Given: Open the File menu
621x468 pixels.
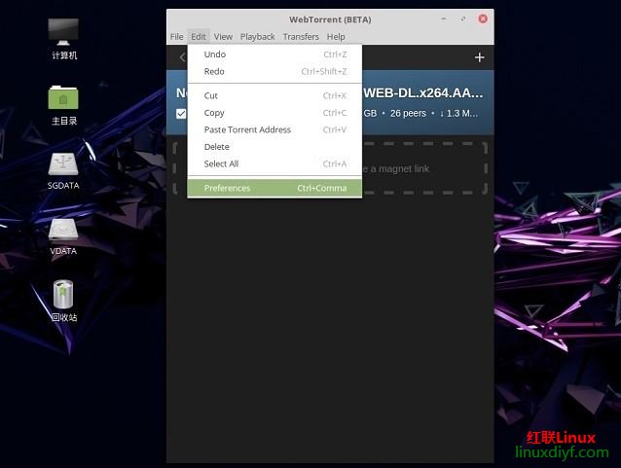Looking at the screenshot, I should [176, 37].
